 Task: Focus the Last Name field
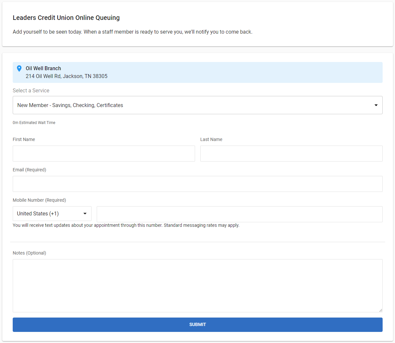(x=291, y=153)
